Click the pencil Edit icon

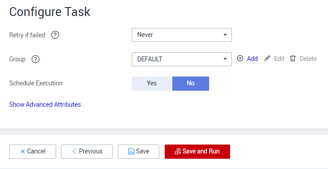[x=267, y=58]
